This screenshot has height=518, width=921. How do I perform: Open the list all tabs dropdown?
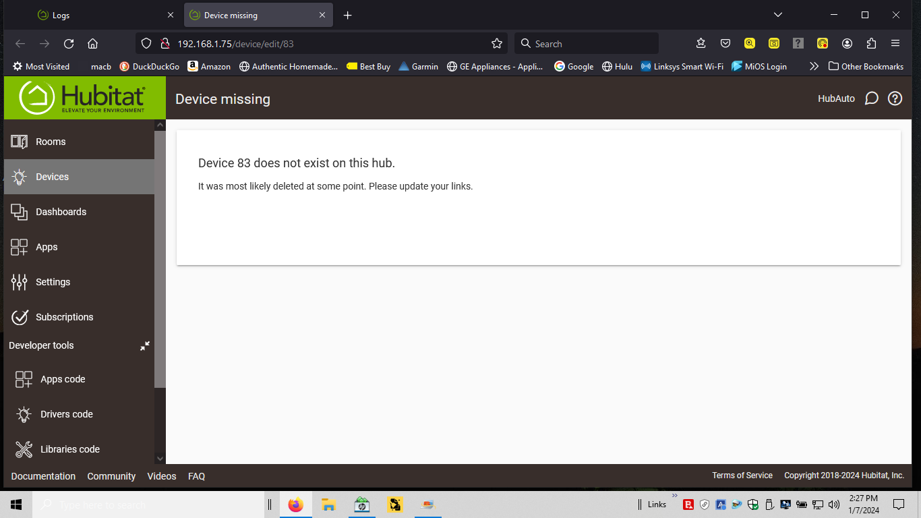(x=778, y=15)
